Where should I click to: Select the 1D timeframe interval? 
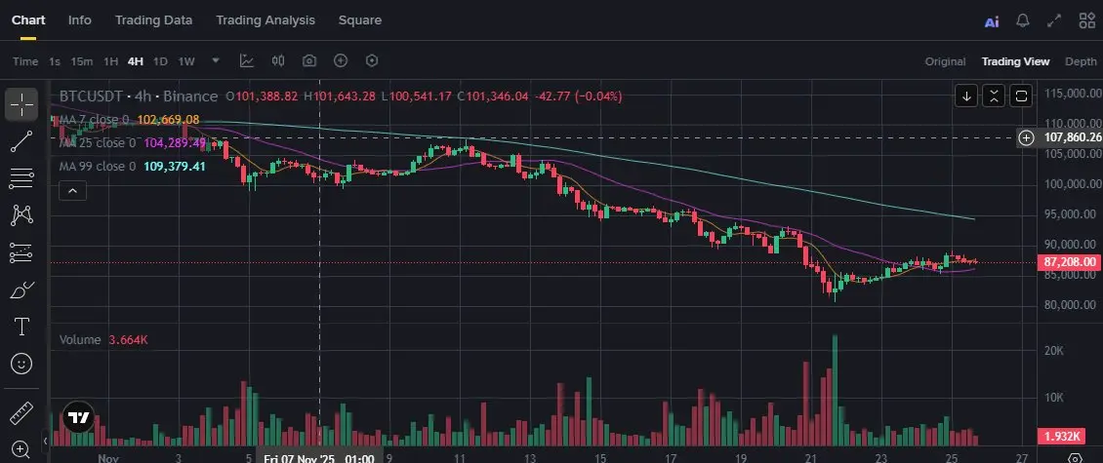[x=160, y=61]
